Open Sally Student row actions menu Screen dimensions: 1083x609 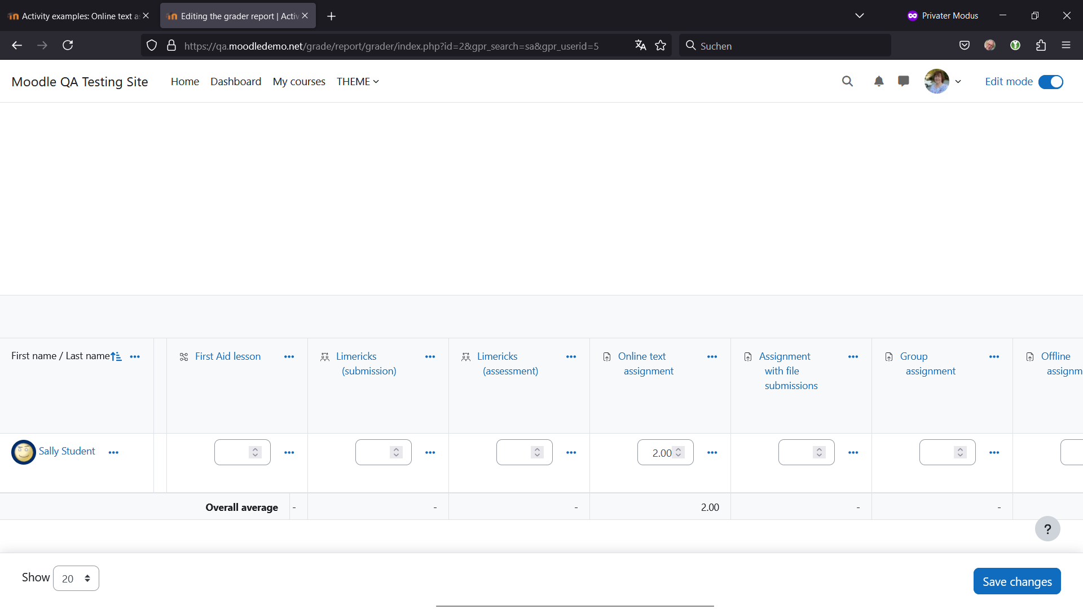pyautogui.click(x=113, y=453)
